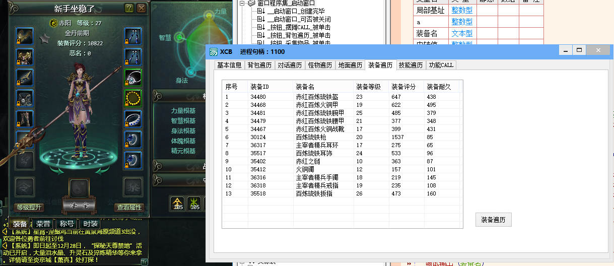Open the 对话遍历 tab
This screenshot has height=266, width=614.
290,65
